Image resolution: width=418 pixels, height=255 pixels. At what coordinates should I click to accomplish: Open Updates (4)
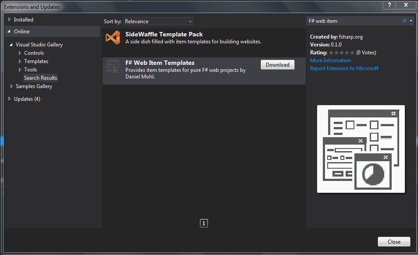27,99
